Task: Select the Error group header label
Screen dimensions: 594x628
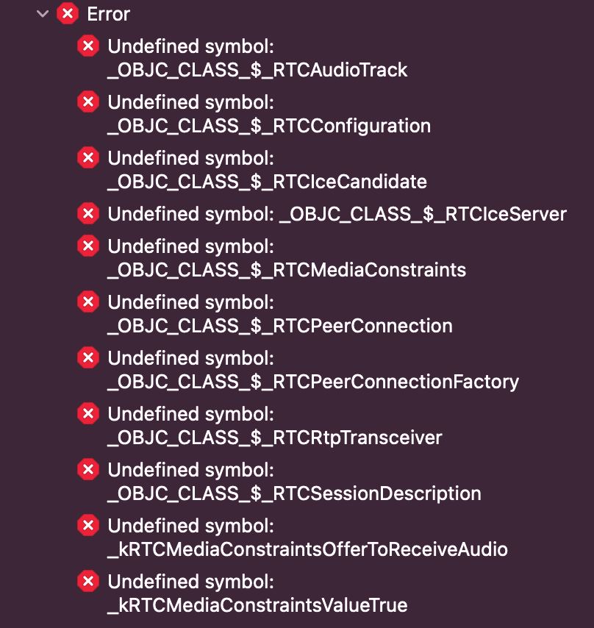Action: [x=108, y=13]
